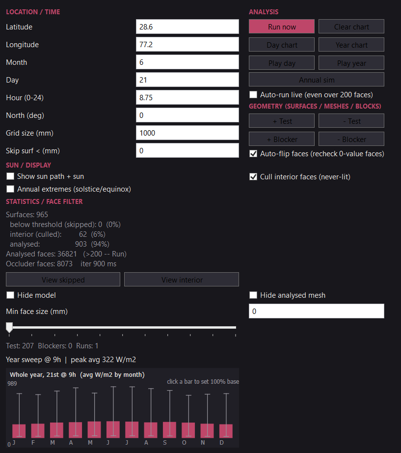Remove test geometry with - Test
This screenshot has height=453, width=401.
pos(351,121)
